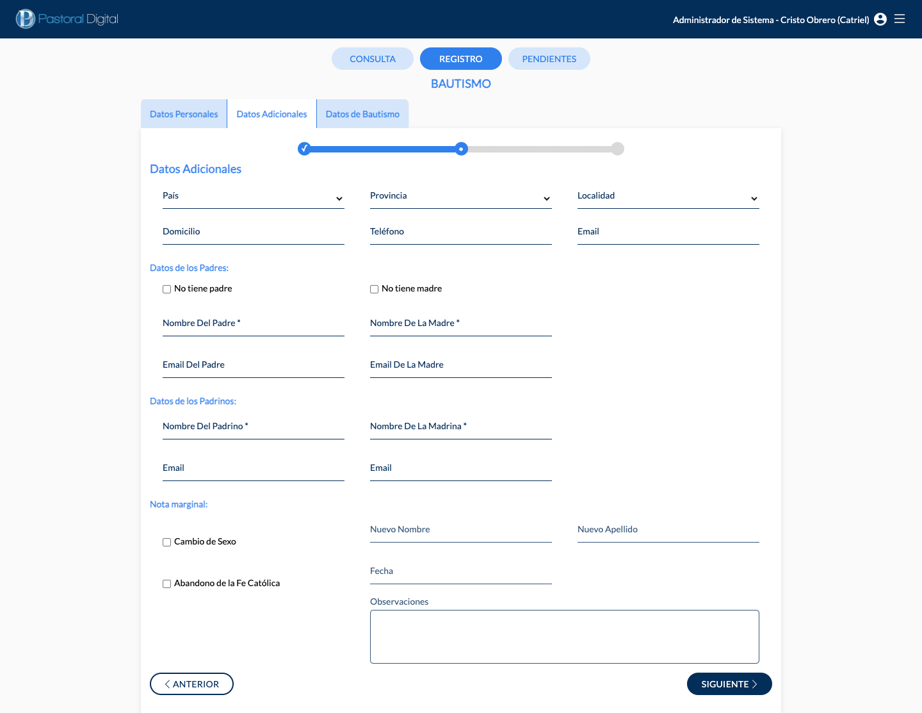Screen dimensions: 922x713
Task: Click the Nuevo Apellido field
Action: pyautogui.click(x=668, y=531)
